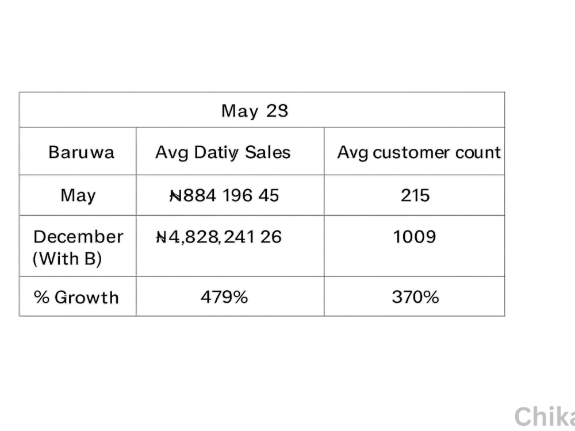Screen dimensions: 575x431
Task: Click the December (With B) label
Action: 78,246
